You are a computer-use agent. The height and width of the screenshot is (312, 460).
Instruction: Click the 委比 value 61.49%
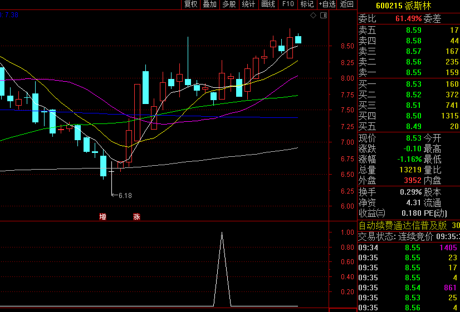(x=408, y=19)
